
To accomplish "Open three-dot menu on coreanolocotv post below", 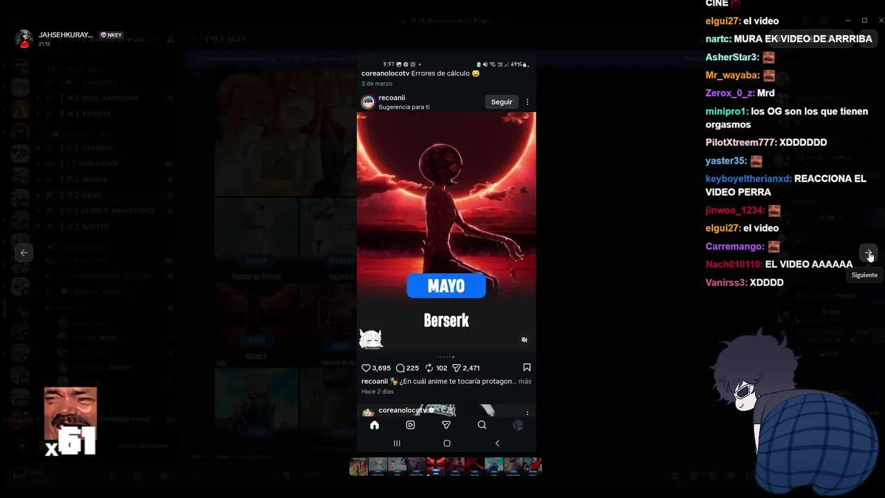I will [x=528, y=413].
